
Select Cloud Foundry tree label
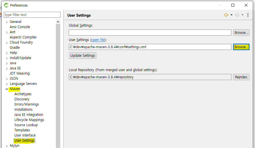(21, 42)
